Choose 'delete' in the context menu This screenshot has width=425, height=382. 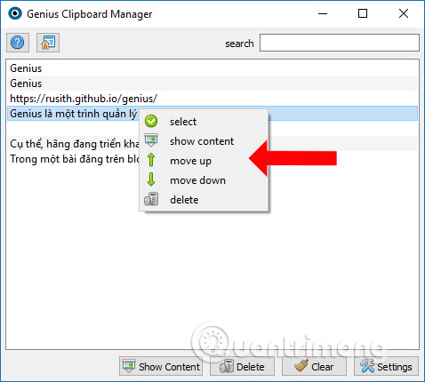coord(204,200)
